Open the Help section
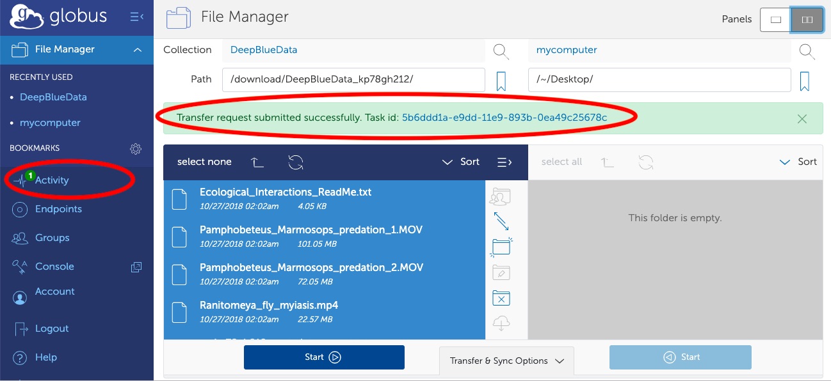 pos(45,357)
